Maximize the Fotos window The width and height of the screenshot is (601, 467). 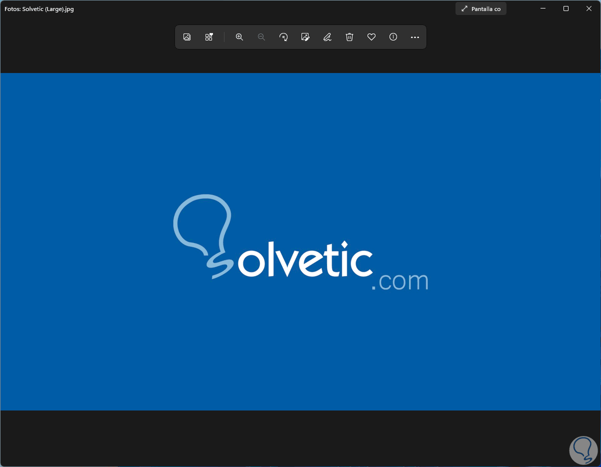(566, 8)
